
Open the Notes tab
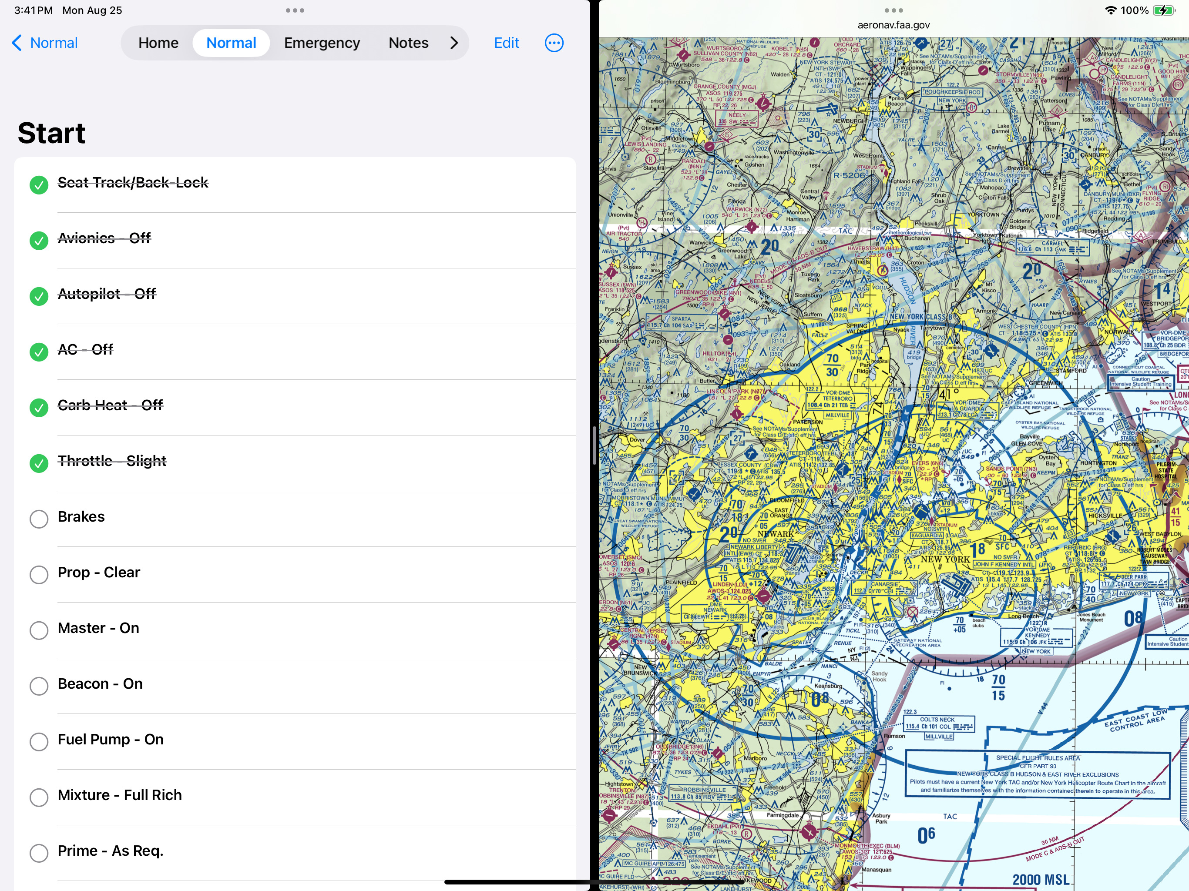[409, 43]
